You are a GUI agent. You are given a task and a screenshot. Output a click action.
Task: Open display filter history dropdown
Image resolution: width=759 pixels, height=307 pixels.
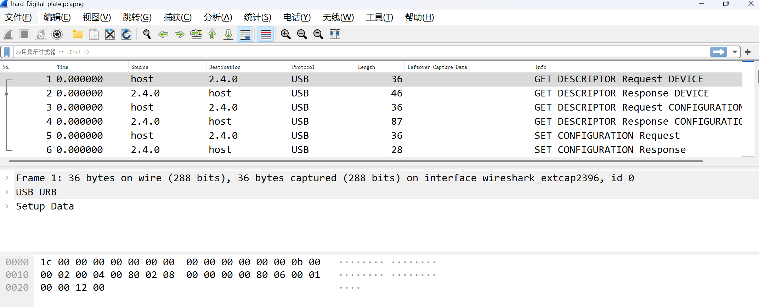[735, 52]
